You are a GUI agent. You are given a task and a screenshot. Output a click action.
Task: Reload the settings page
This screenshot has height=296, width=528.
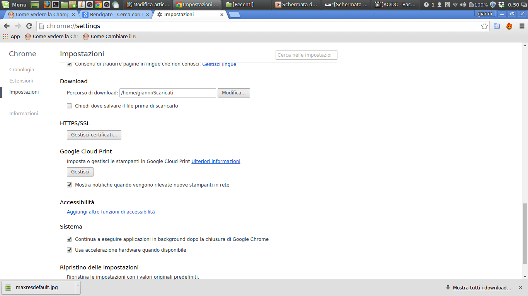pos(29,26)
